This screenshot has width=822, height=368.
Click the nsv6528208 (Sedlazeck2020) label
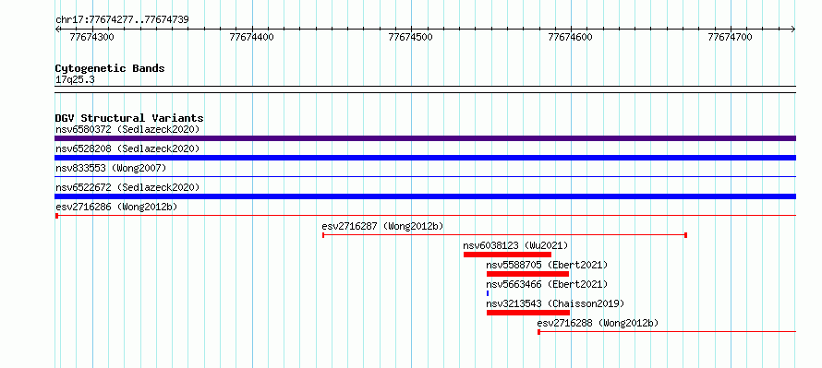[x=127, y=148]
